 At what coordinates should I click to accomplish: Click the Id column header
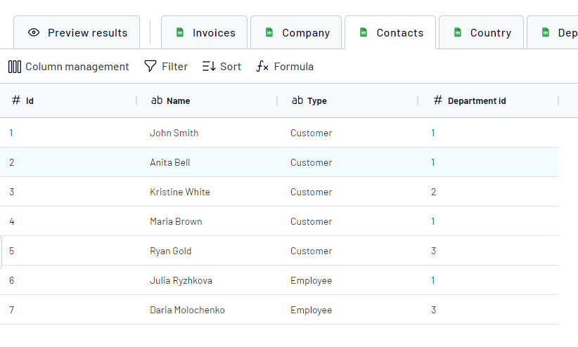point(30,101)
